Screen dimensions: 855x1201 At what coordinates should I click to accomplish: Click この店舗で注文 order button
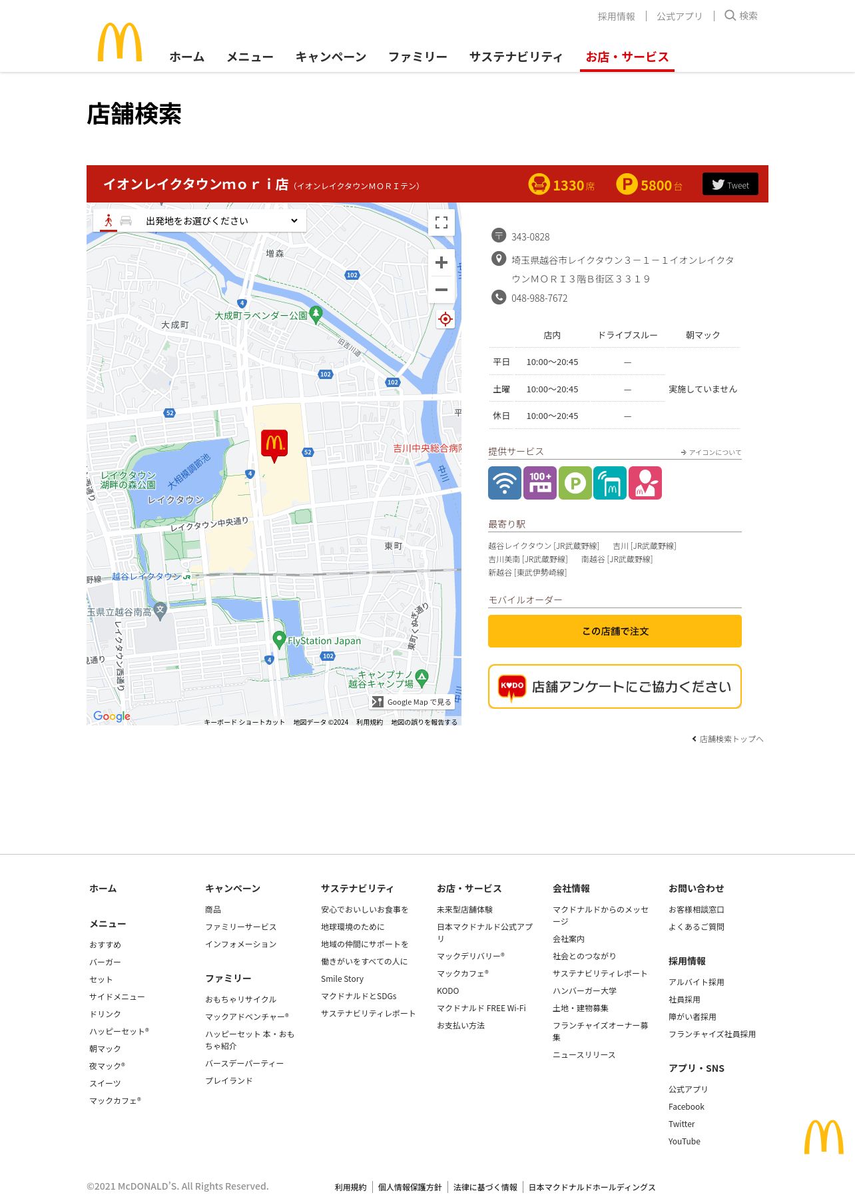click(x=615, y=631)
